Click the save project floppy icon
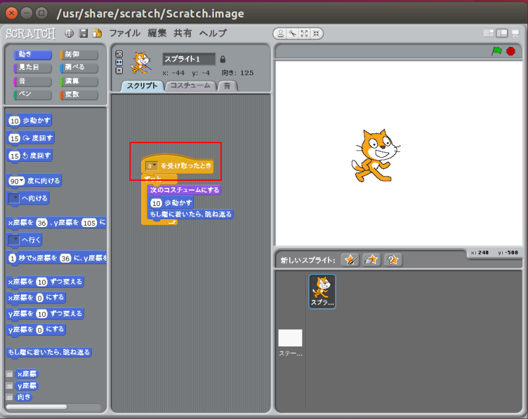The height and width of the screenshot is (419, 528). [x=83, y=33]
